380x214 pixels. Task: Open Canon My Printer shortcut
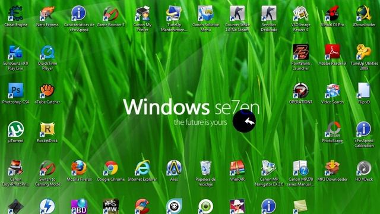point(142,13)
